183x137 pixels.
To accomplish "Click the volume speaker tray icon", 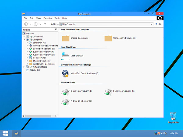I will tap(162, 133).
